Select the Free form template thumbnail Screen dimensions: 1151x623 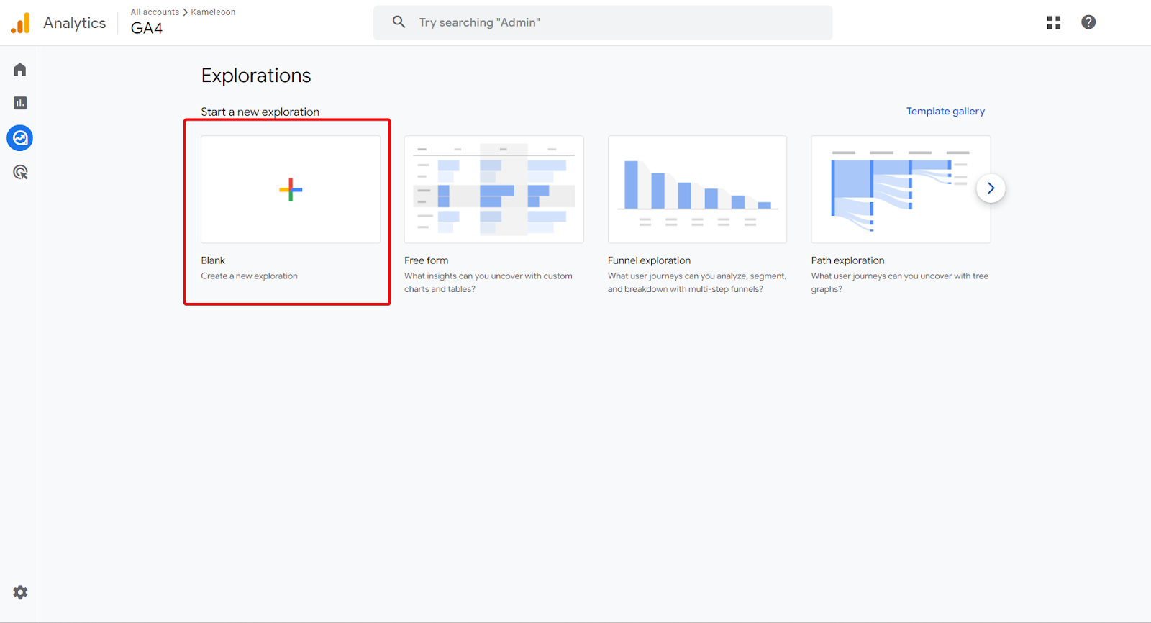(493, 190)
